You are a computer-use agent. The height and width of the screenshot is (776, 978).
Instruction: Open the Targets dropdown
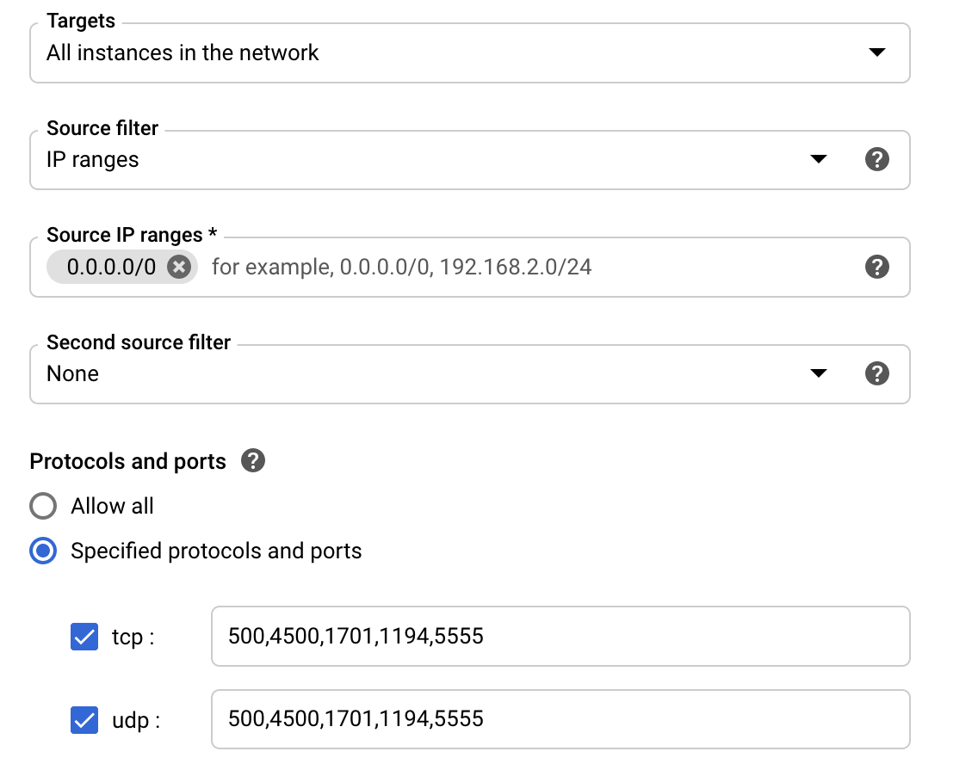tap(469, 52)
